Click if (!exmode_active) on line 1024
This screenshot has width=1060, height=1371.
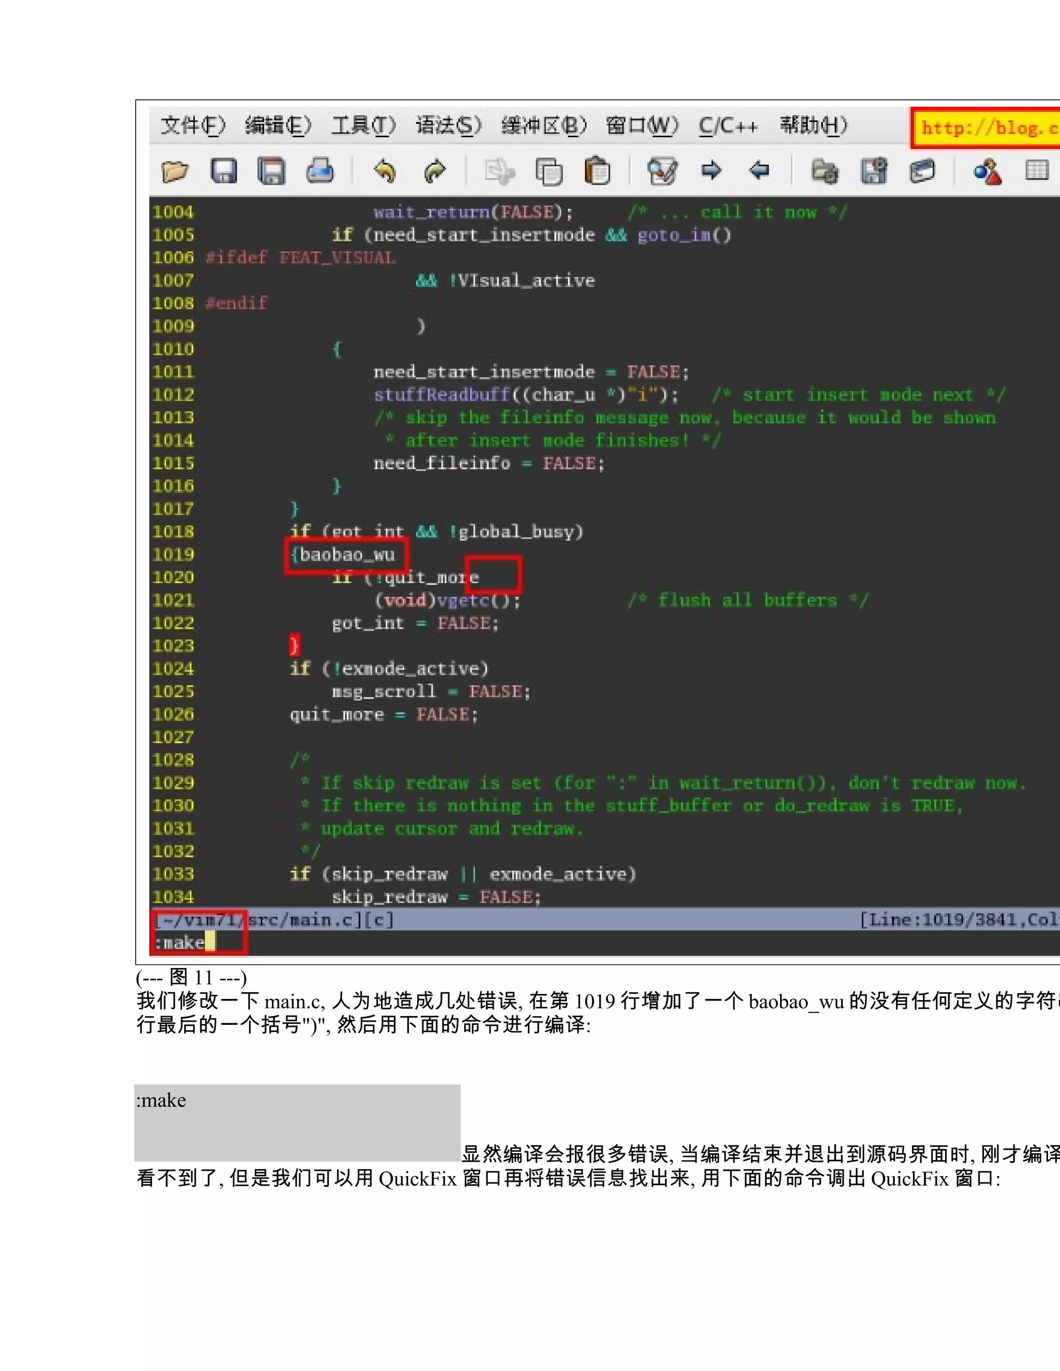click(x=389, y=668)
